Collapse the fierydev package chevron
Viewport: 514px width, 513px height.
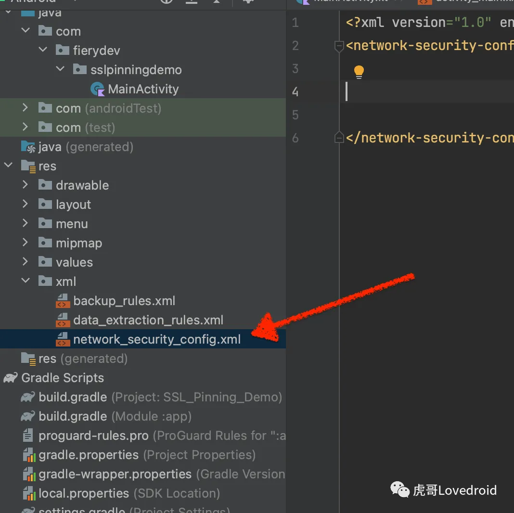click(x=43, y=50)
